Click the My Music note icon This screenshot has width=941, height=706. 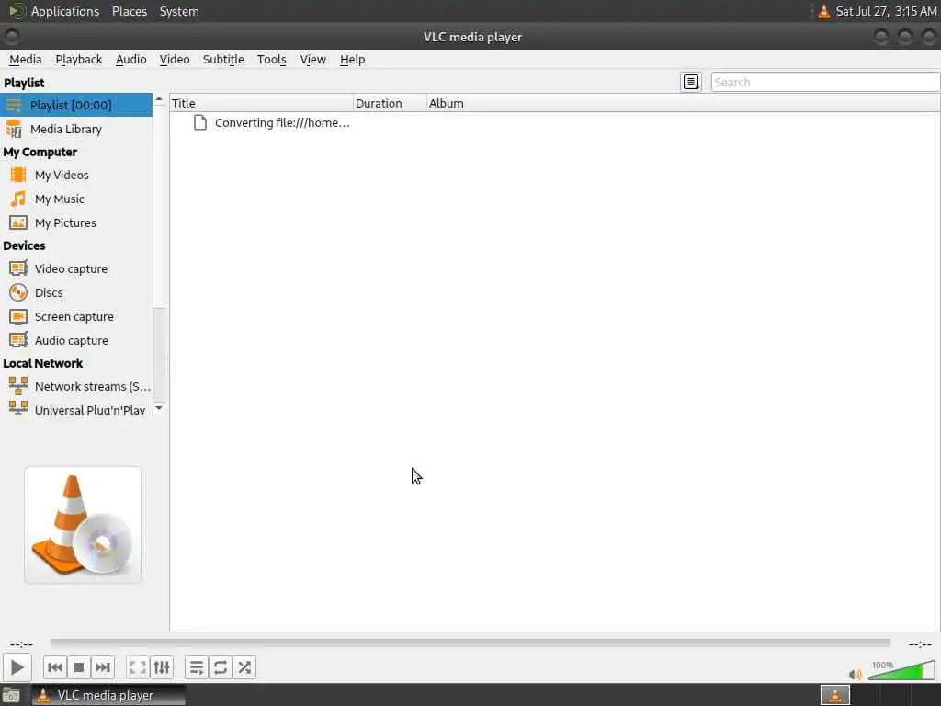click(x=18, y=199)
